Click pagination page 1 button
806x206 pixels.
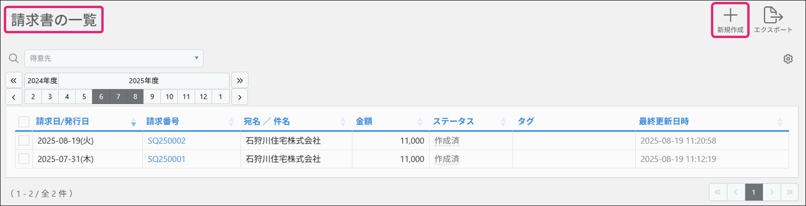[x=753, y=192]
